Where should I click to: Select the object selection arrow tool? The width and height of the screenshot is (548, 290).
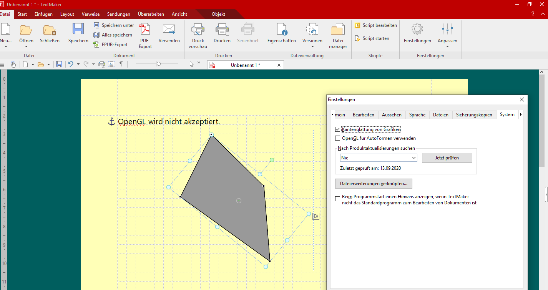point(191,64)
